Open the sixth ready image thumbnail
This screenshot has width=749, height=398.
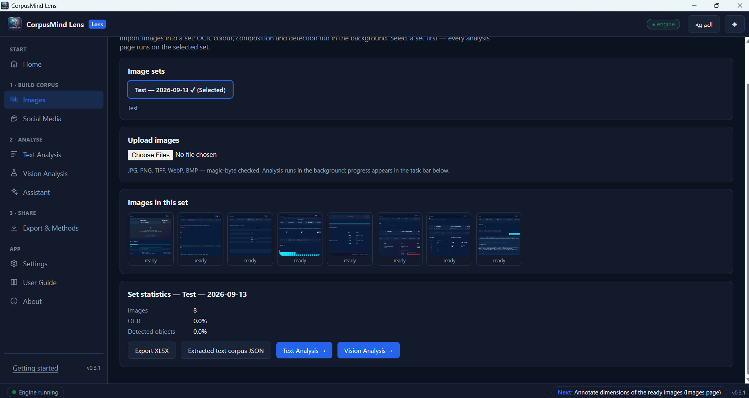[399, 239]
